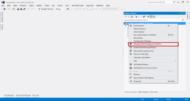The height and width of the screenshot is (101, 190).
Task: Open the EDIT menu
Action: (x=9, y=6)
